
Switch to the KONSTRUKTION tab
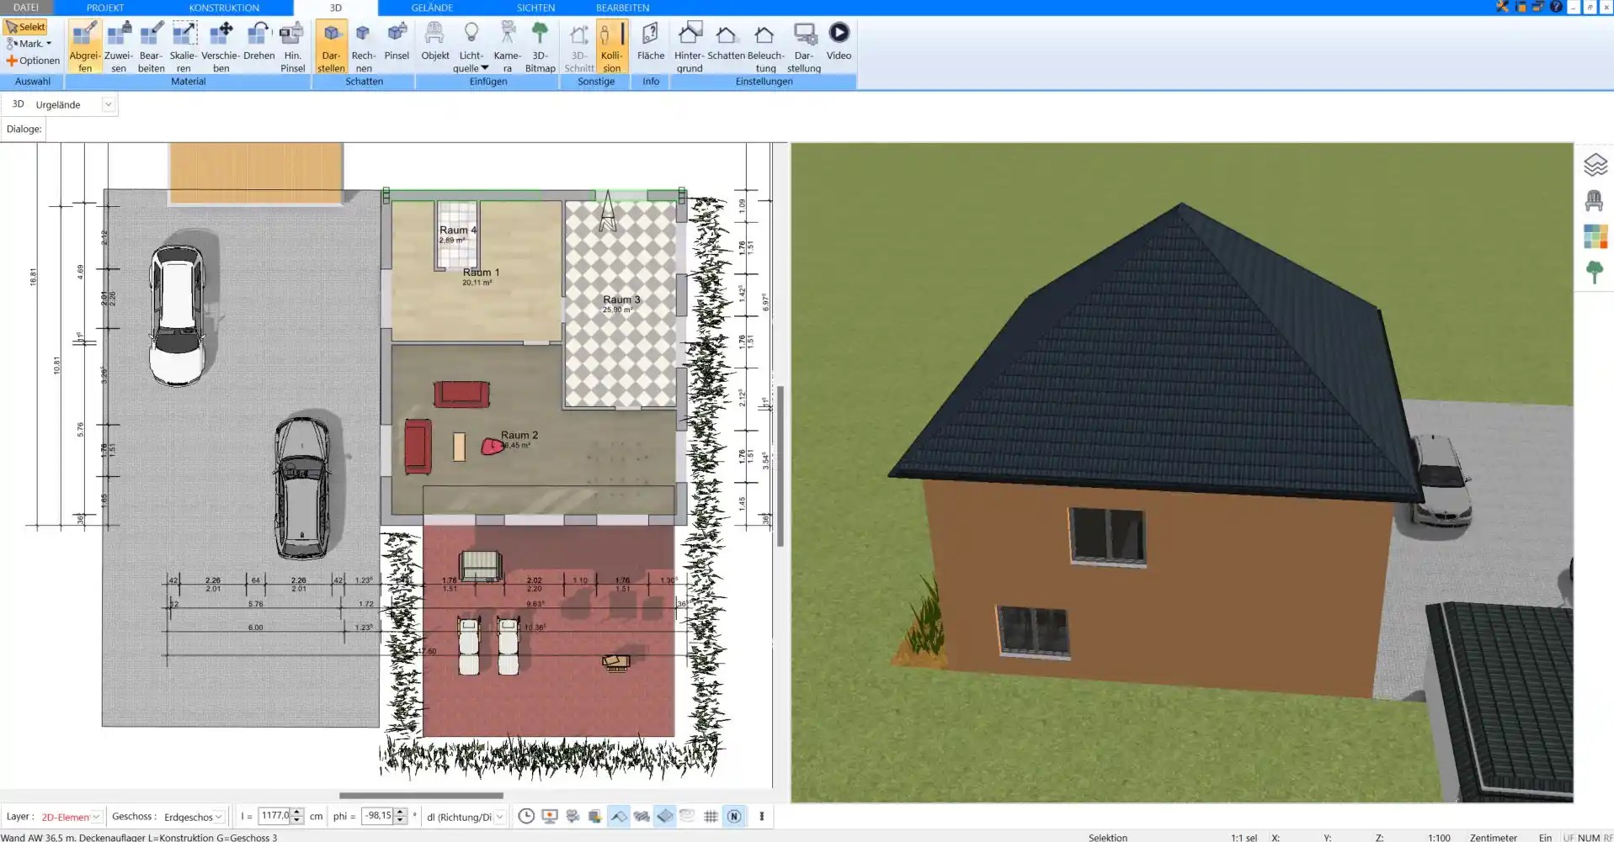[x=224, y=8]
